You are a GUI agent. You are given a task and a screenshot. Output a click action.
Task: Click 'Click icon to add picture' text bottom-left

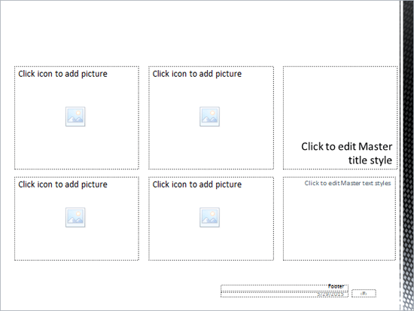coord(62,184)
